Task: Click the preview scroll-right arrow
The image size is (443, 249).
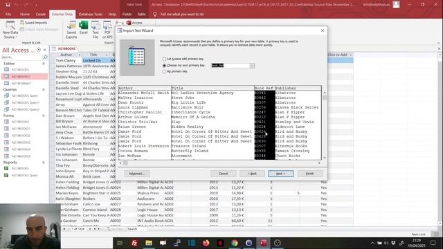Action: click(319, 163)
